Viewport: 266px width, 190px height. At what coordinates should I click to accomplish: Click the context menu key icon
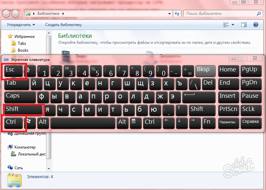135,123
